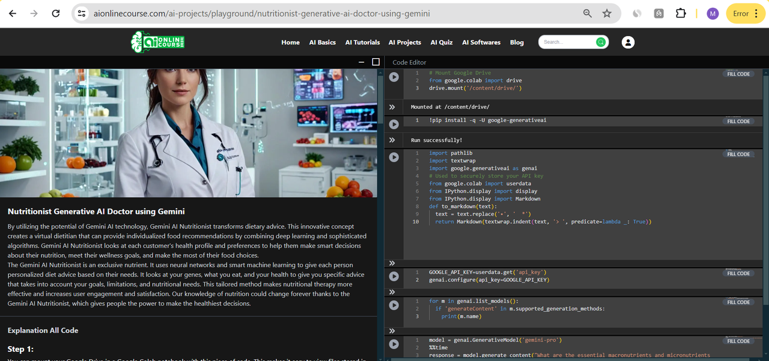Click the '!pip install -q -U google-generativeai' line
769x361 pixels.
pos(487,120)
